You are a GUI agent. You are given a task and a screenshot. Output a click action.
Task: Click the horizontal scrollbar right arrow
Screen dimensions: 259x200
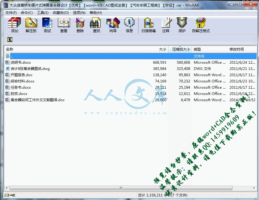click(x=254, y=188)
